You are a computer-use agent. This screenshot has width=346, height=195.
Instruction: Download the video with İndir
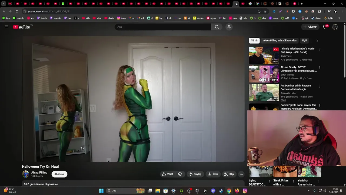click(213, 174)
